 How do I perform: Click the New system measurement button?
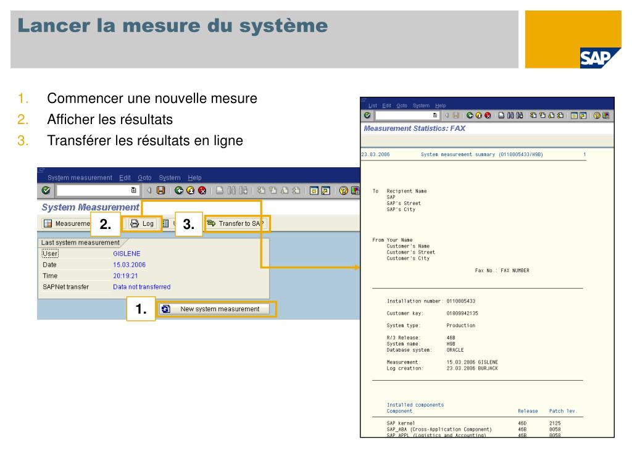click(x=214, y=309)
